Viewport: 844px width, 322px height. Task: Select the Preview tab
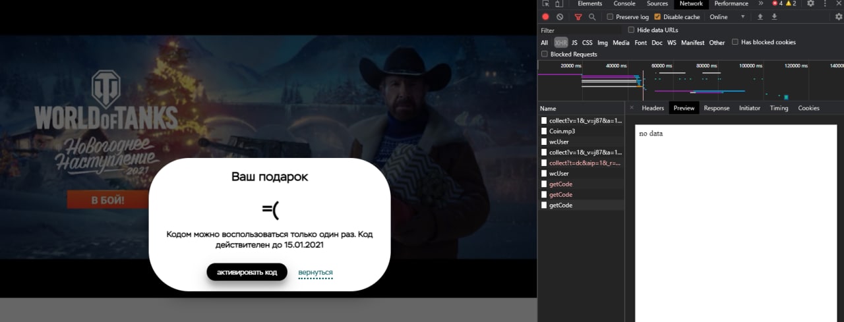[x=684, y=108]
